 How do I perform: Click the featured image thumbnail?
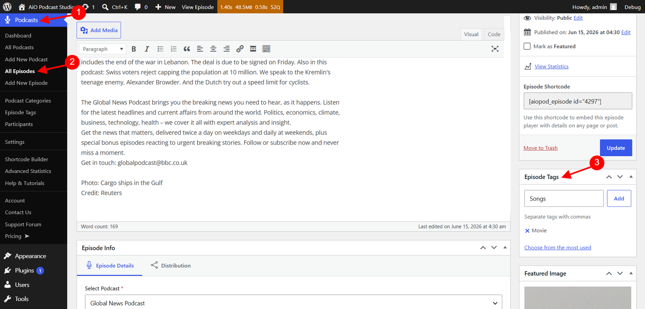coord(578,298)
